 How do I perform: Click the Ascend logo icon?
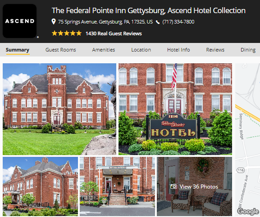tap(19, 21)
